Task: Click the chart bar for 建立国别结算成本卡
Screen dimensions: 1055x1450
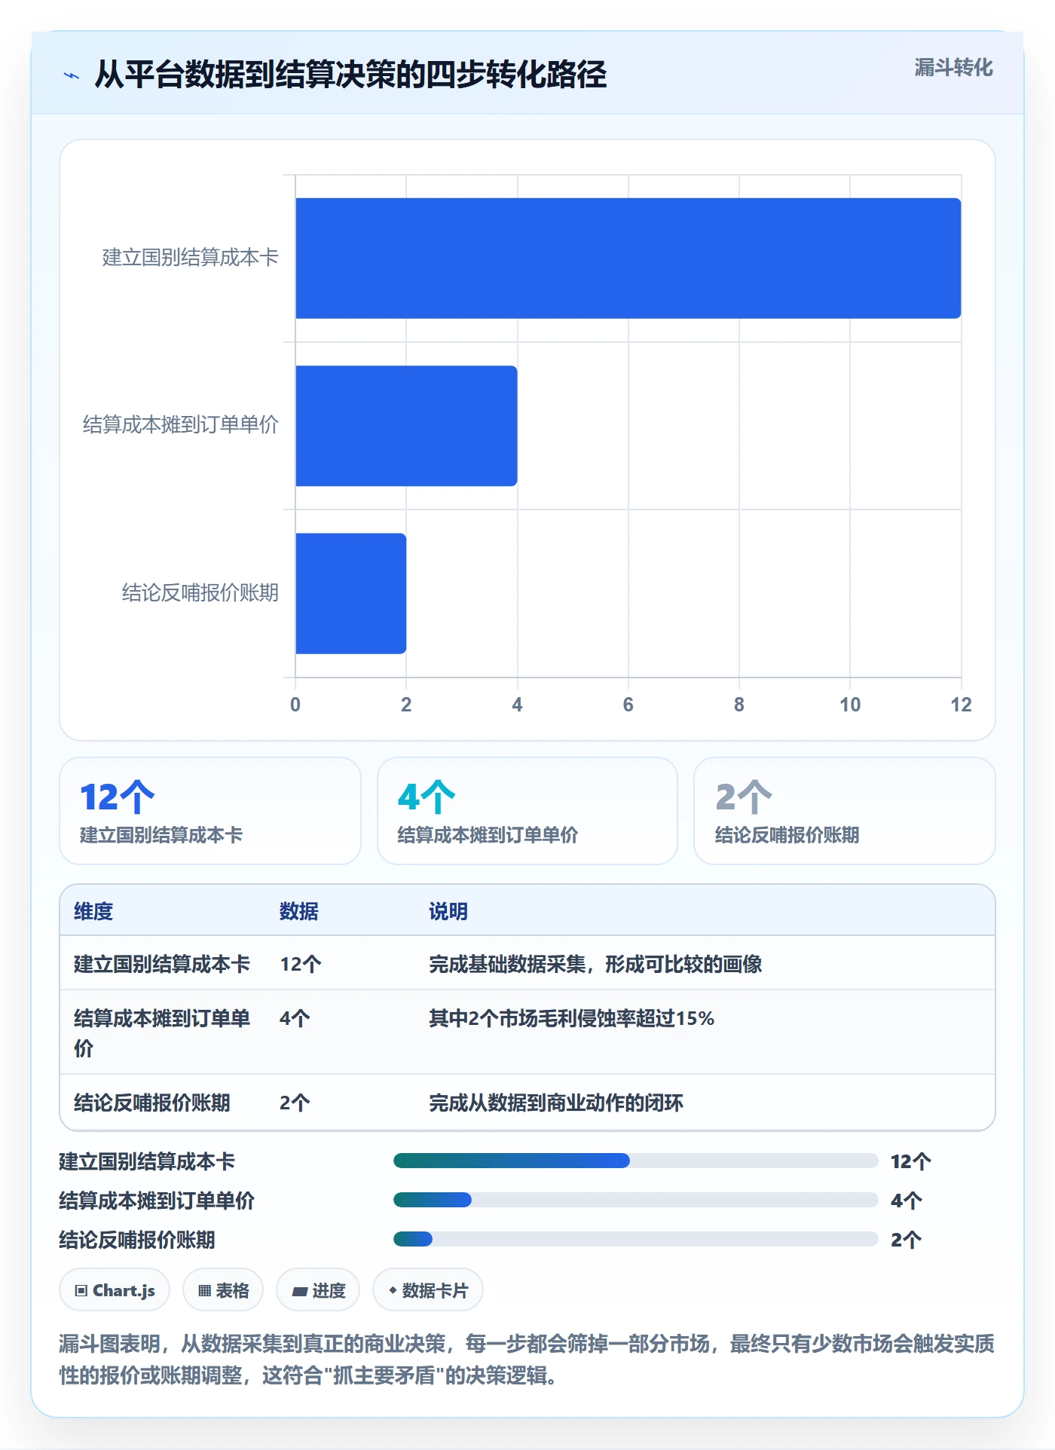Action: point(628,258)
